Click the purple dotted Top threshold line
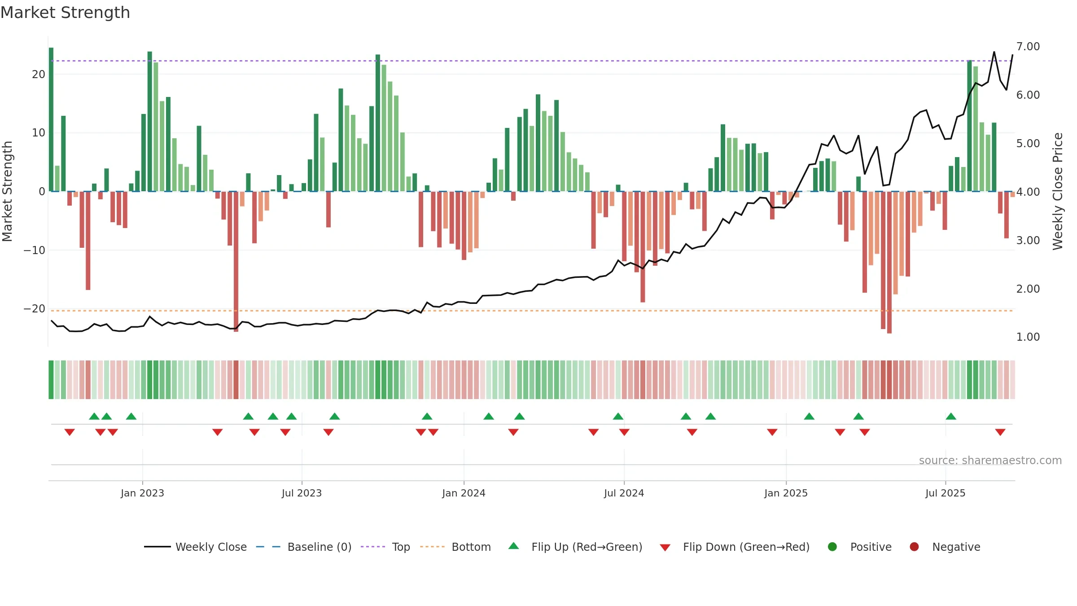This screenshot has height=606, width=1077. tap(532, 61)
